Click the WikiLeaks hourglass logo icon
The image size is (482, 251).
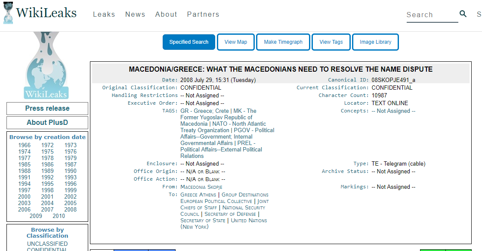(x=8, y=13)
